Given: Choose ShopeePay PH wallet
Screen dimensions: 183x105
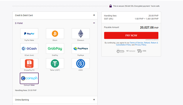Looking at the screenshot, I should (x=29, y=64).
